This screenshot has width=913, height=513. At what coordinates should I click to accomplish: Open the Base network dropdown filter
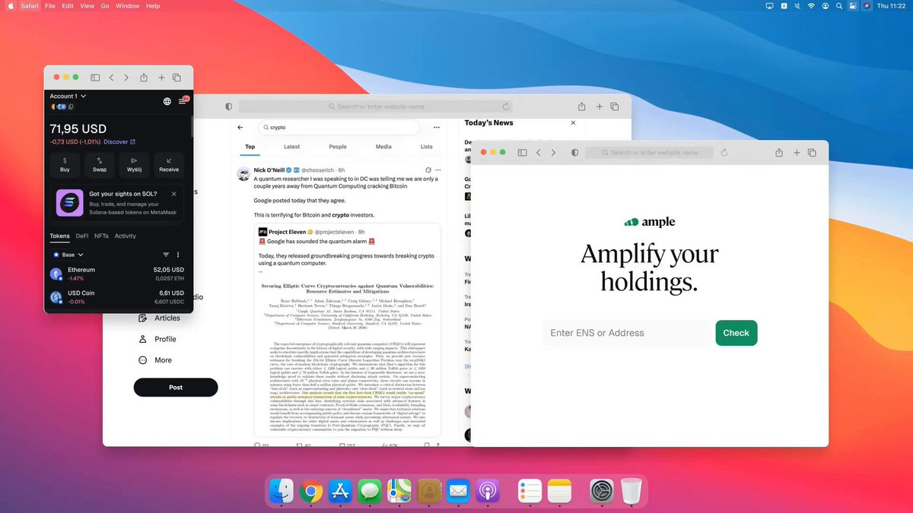[68, 255]
